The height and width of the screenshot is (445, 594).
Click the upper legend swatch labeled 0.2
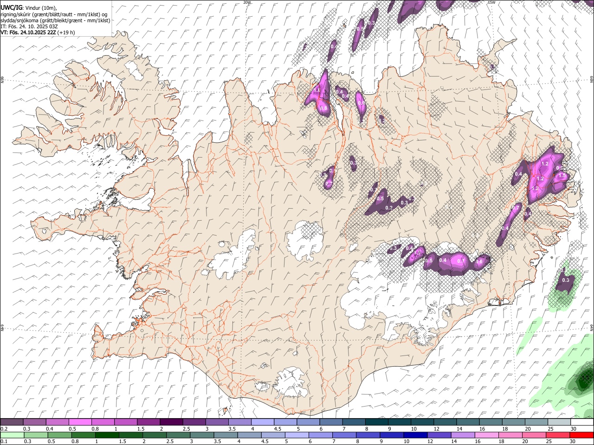12,422
